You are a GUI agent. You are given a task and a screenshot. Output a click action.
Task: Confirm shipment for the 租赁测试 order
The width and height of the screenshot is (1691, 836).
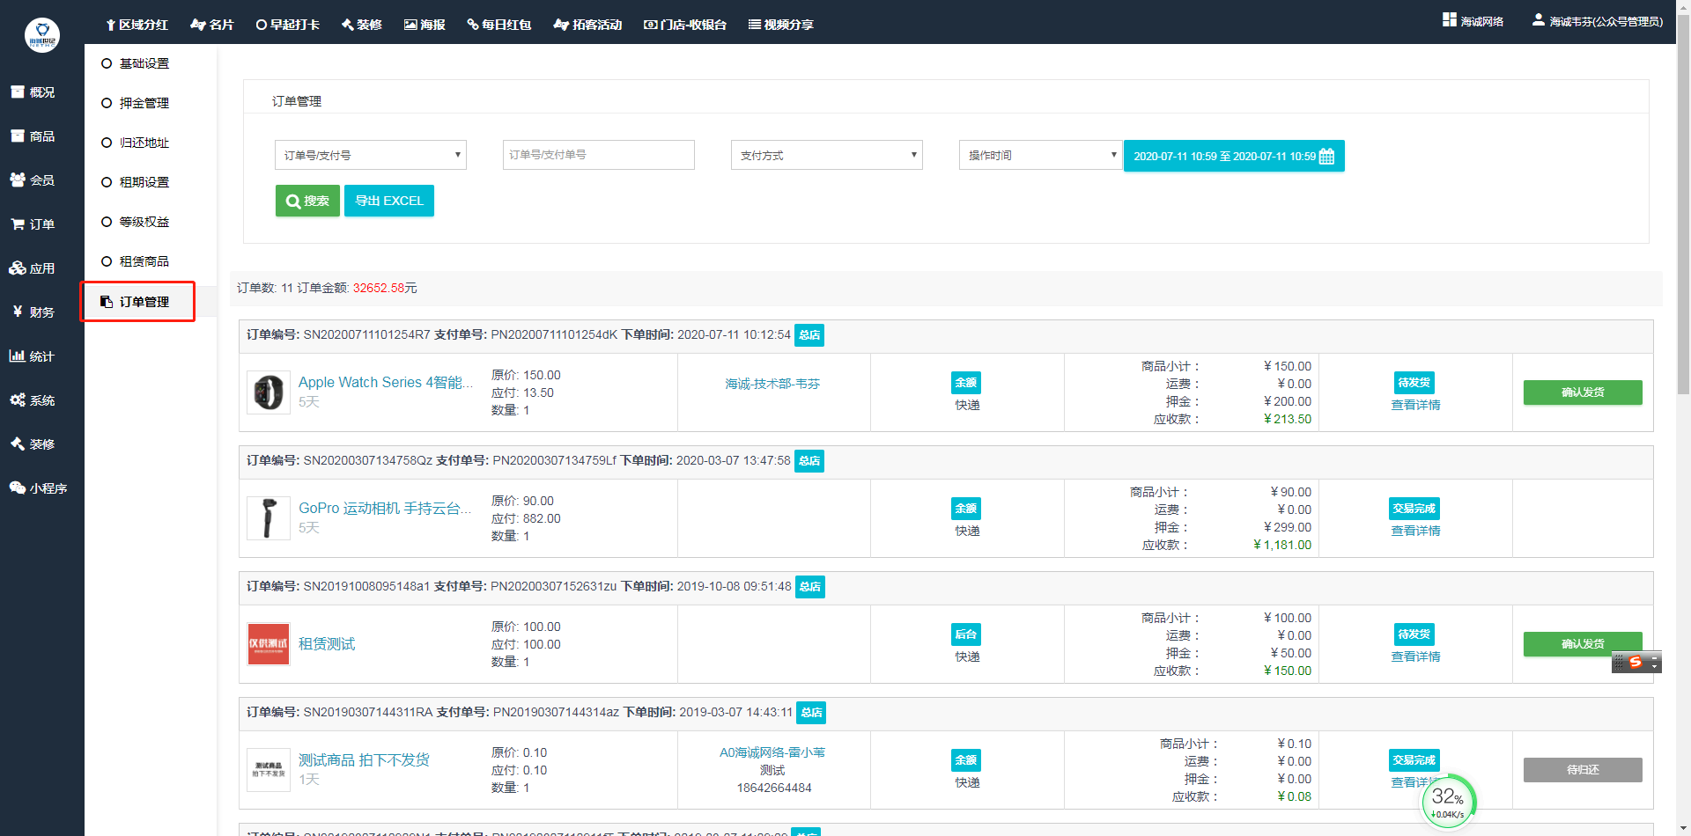(x=1583, y=644)
